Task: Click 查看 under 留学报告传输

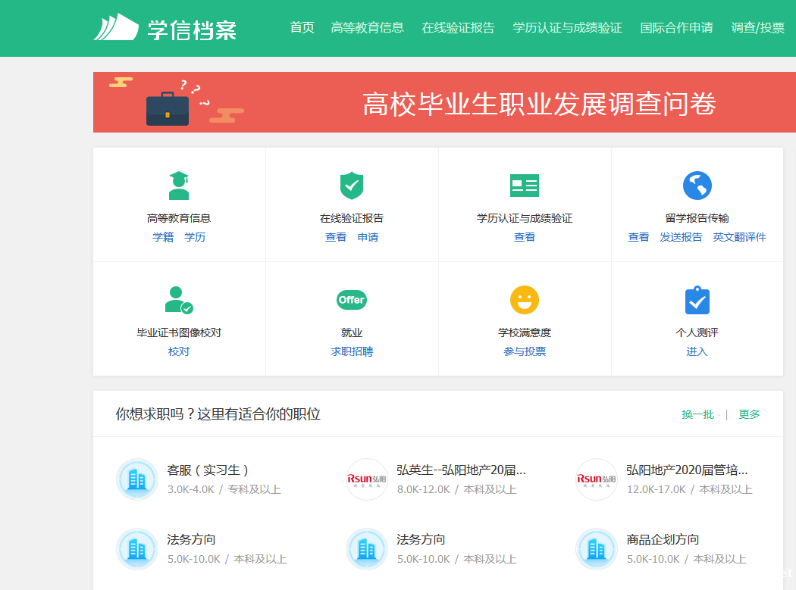Action: click(638, 237)
